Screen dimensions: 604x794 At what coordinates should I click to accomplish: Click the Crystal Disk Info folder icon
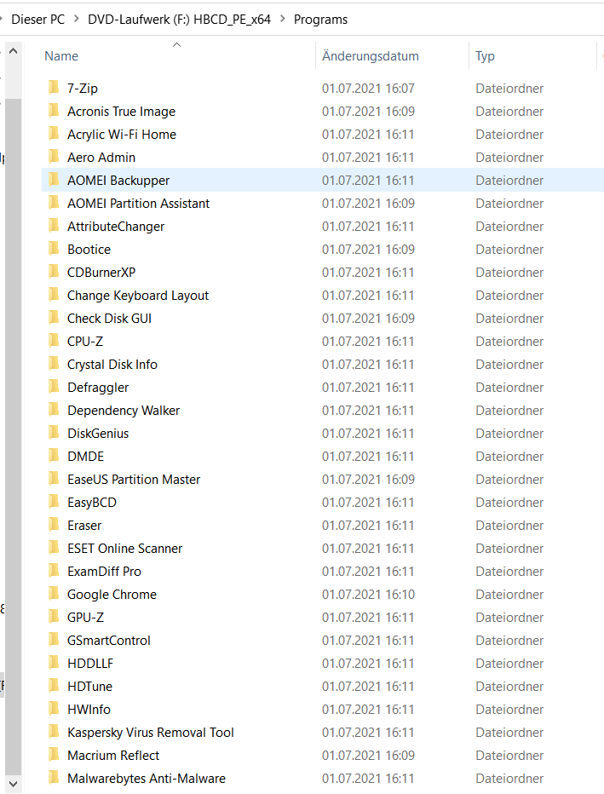[x=54, y=364]
